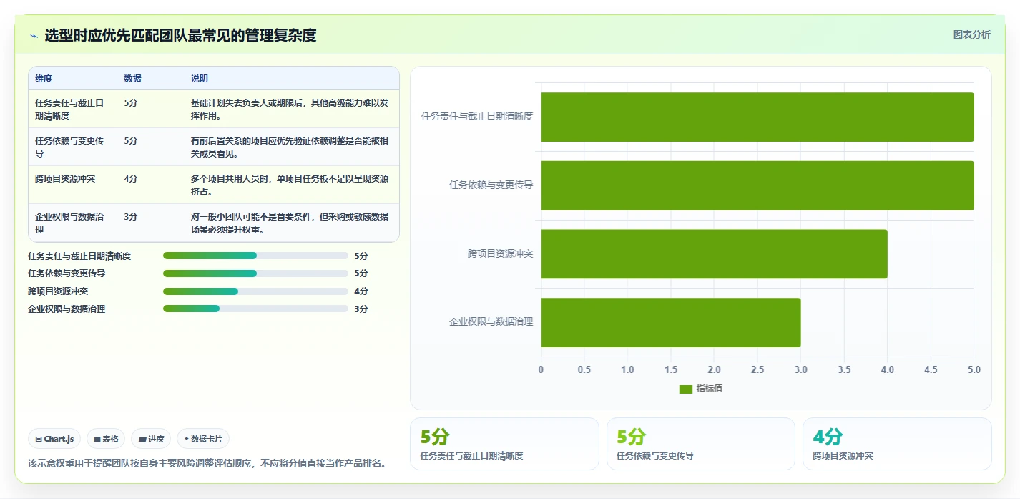Image resolution: width=1020 pixels, height=499 pixels.
Task: Click the 1.5 tick on the x-axis
Action: tap(671, 370)
